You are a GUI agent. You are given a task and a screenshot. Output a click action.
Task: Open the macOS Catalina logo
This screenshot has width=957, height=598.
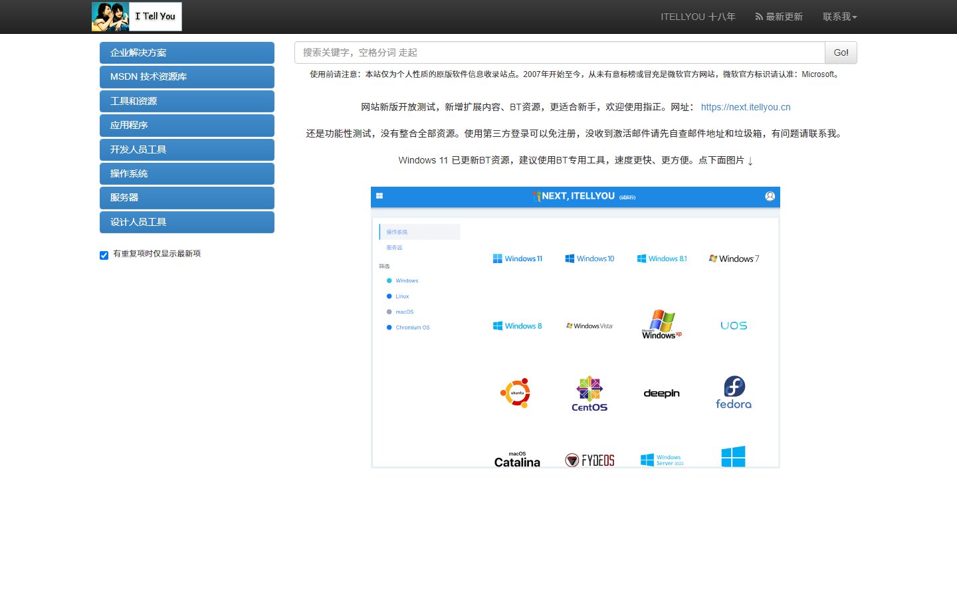[x=517, y=459]
